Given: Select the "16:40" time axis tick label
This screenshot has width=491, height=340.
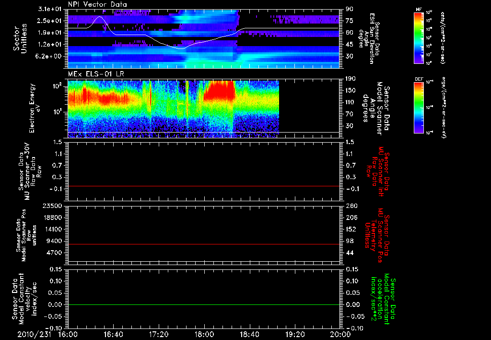Looking at the screenshot, I should [x=113, y=334].
